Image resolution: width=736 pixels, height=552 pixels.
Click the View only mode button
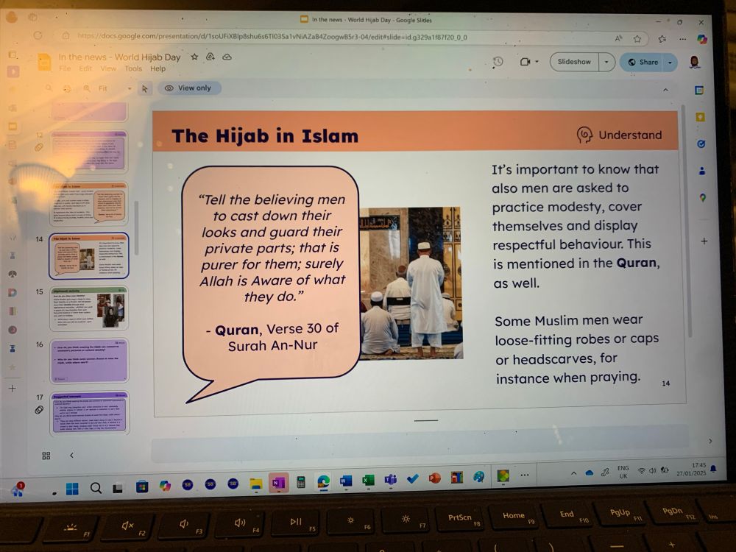click(188, 88)
